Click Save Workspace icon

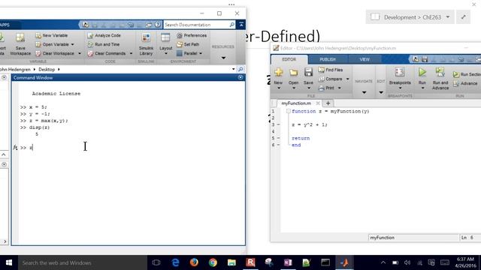[20, 44]
